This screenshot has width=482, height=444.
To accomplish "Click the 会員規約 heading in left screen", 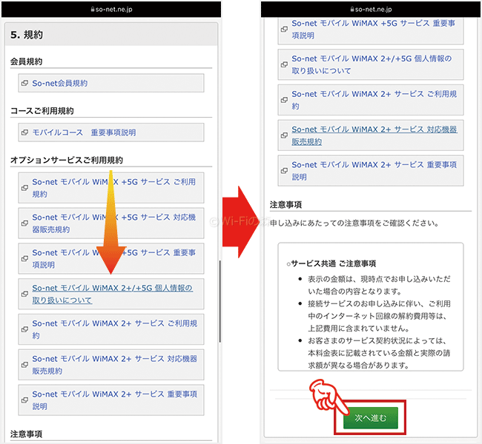I will pyautogui.click(x=26, y=61).
